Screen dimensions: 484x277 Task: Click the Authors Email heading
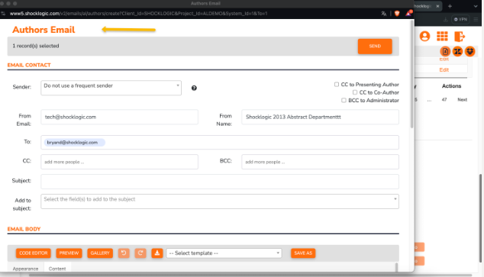point(44,30)
